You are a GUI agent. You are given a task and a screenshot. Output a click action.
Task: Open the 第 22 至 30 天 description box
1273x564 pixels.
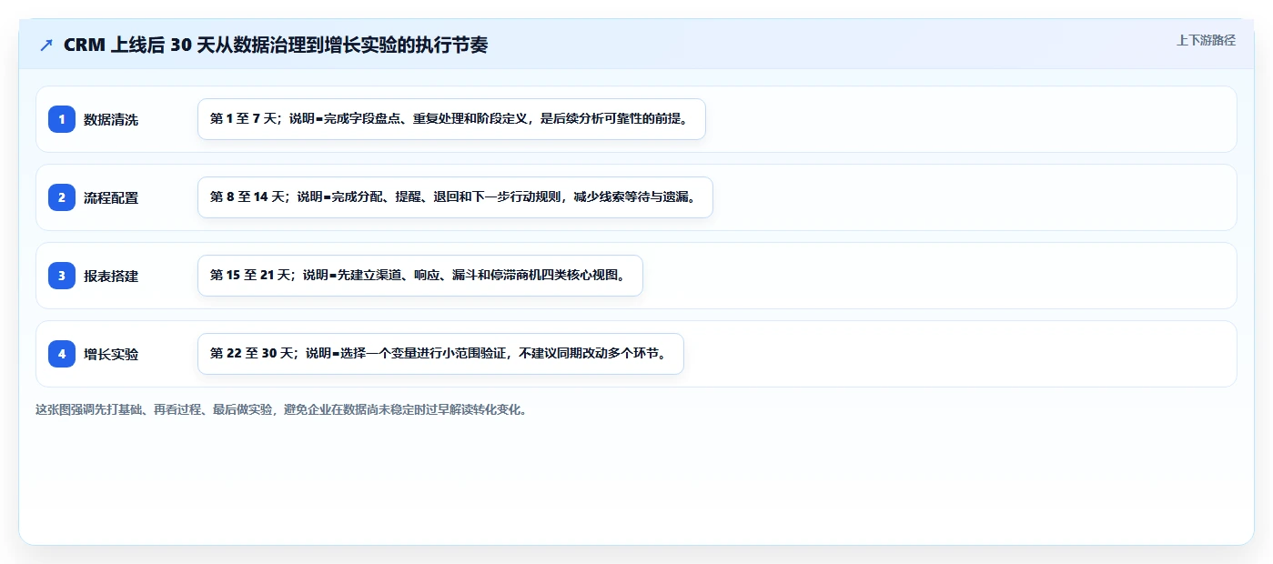point(440,354)
